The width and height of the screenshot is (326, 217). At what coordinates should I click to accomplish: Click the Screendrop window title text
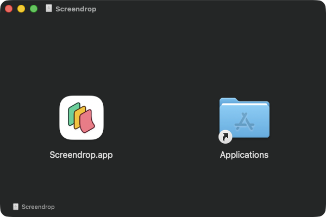76,9
